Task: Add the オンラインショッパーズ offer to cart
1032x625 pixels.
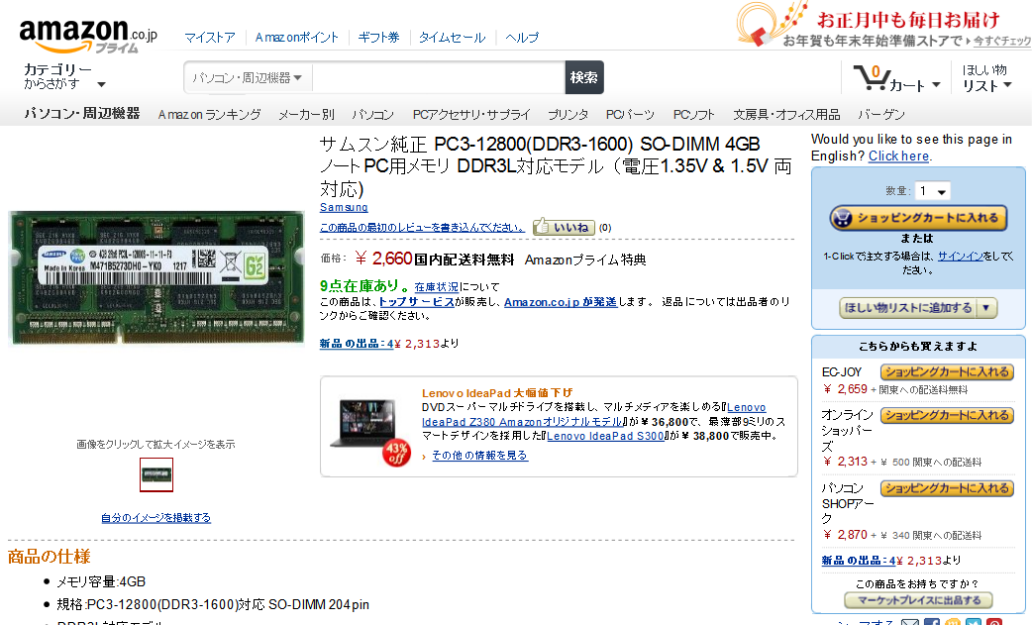Action: (947, 415)
